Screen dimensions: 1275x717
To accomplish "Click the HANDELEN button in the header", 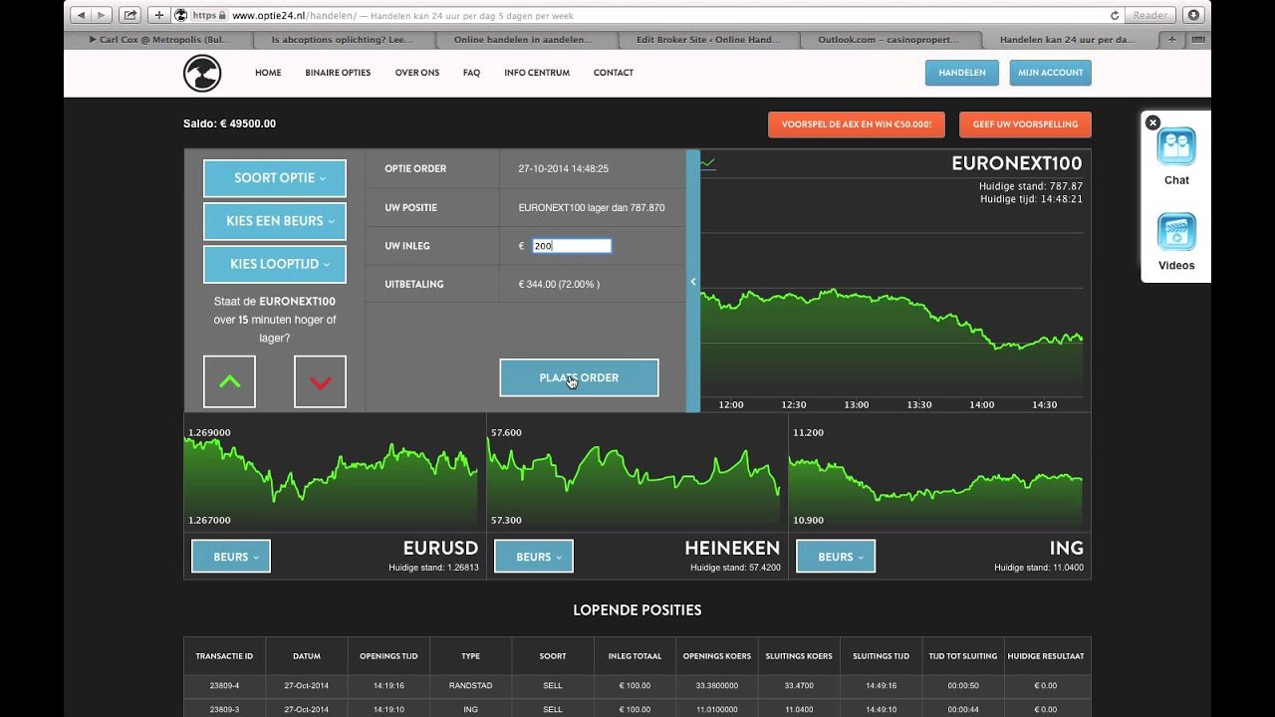I will (x=962, y=73).
